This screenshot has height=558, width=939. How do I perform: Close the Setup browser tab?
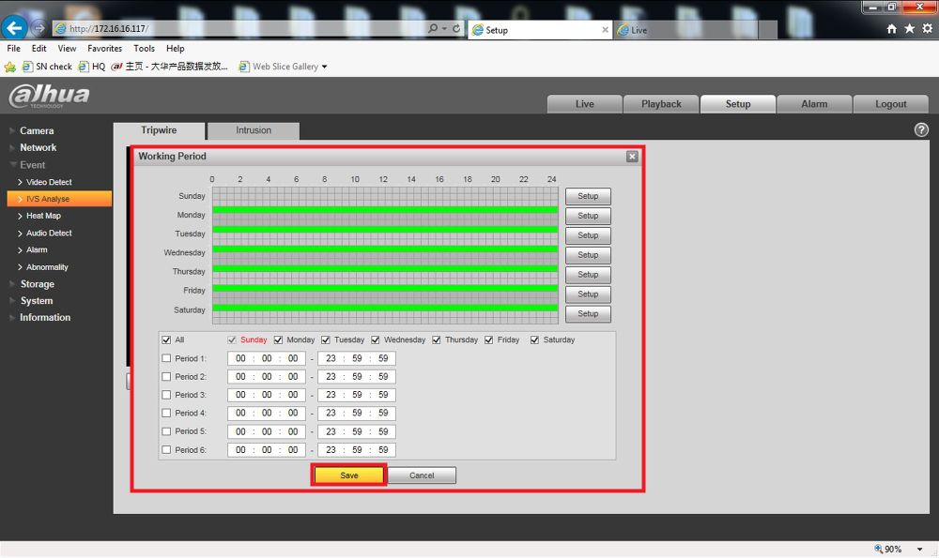[x=605, y=30]
